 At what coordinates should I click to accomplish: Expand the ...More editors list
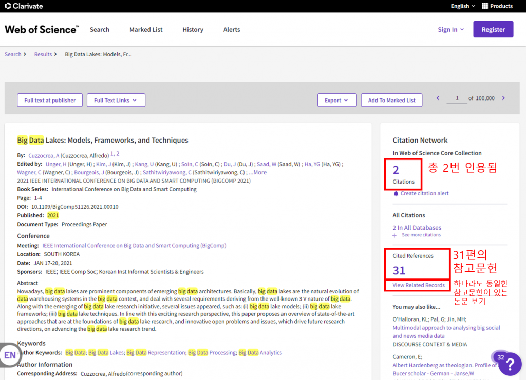tap(258, 172)
